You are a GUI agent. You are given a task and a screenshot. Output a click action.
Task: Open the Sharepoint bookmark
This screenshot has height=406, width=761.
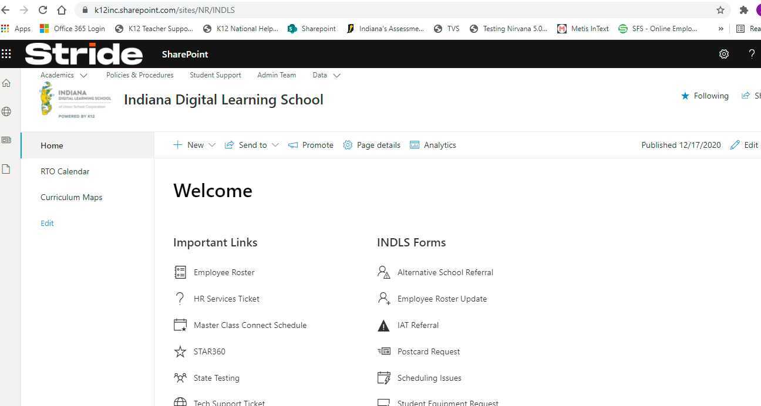(x=312, y=28)
